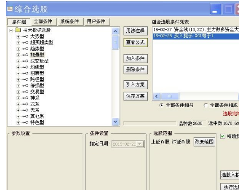The height and width of the screenshot is (196, 239).
Task: Select the 全部条件相与 radio option
Action: click(161, 105)
